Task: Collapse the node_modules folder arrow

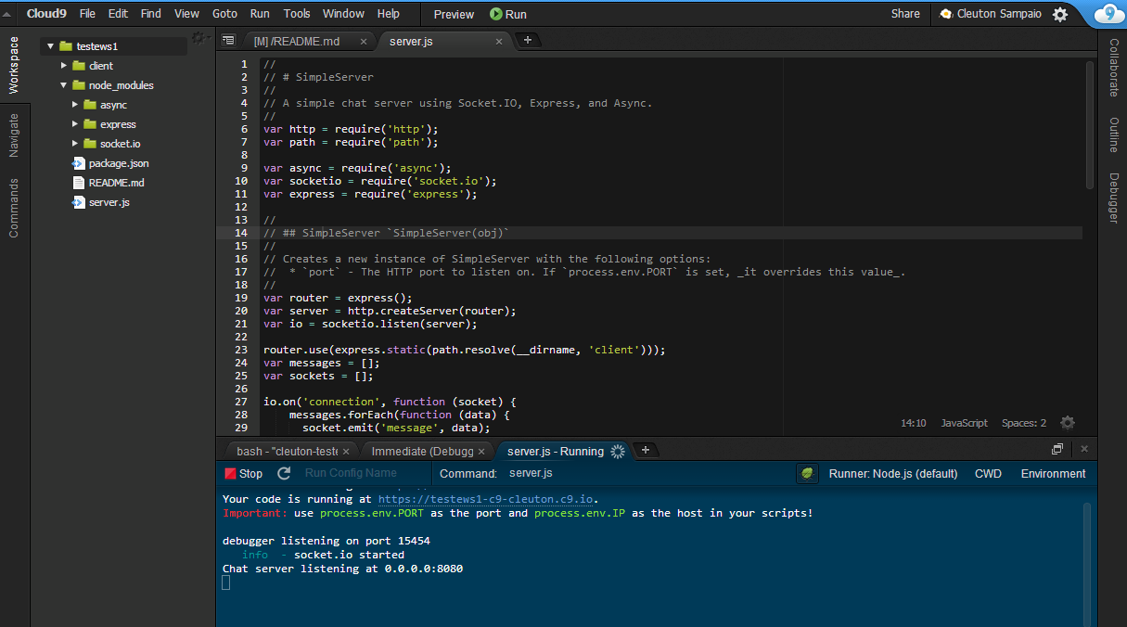Action: pyautogui.click(x=63, y=85)
